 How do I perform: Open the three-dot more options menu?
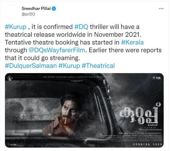coord(161,9)
